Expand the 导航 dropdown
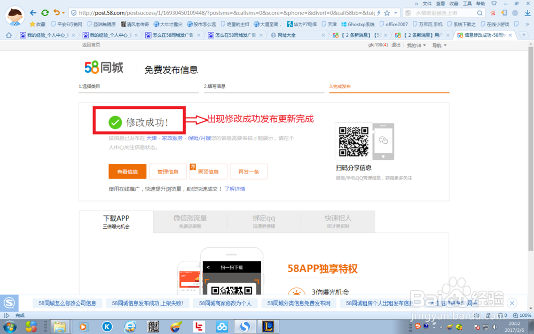The height and width of the screenshot is (334, 534). click(x=439, y=45)
